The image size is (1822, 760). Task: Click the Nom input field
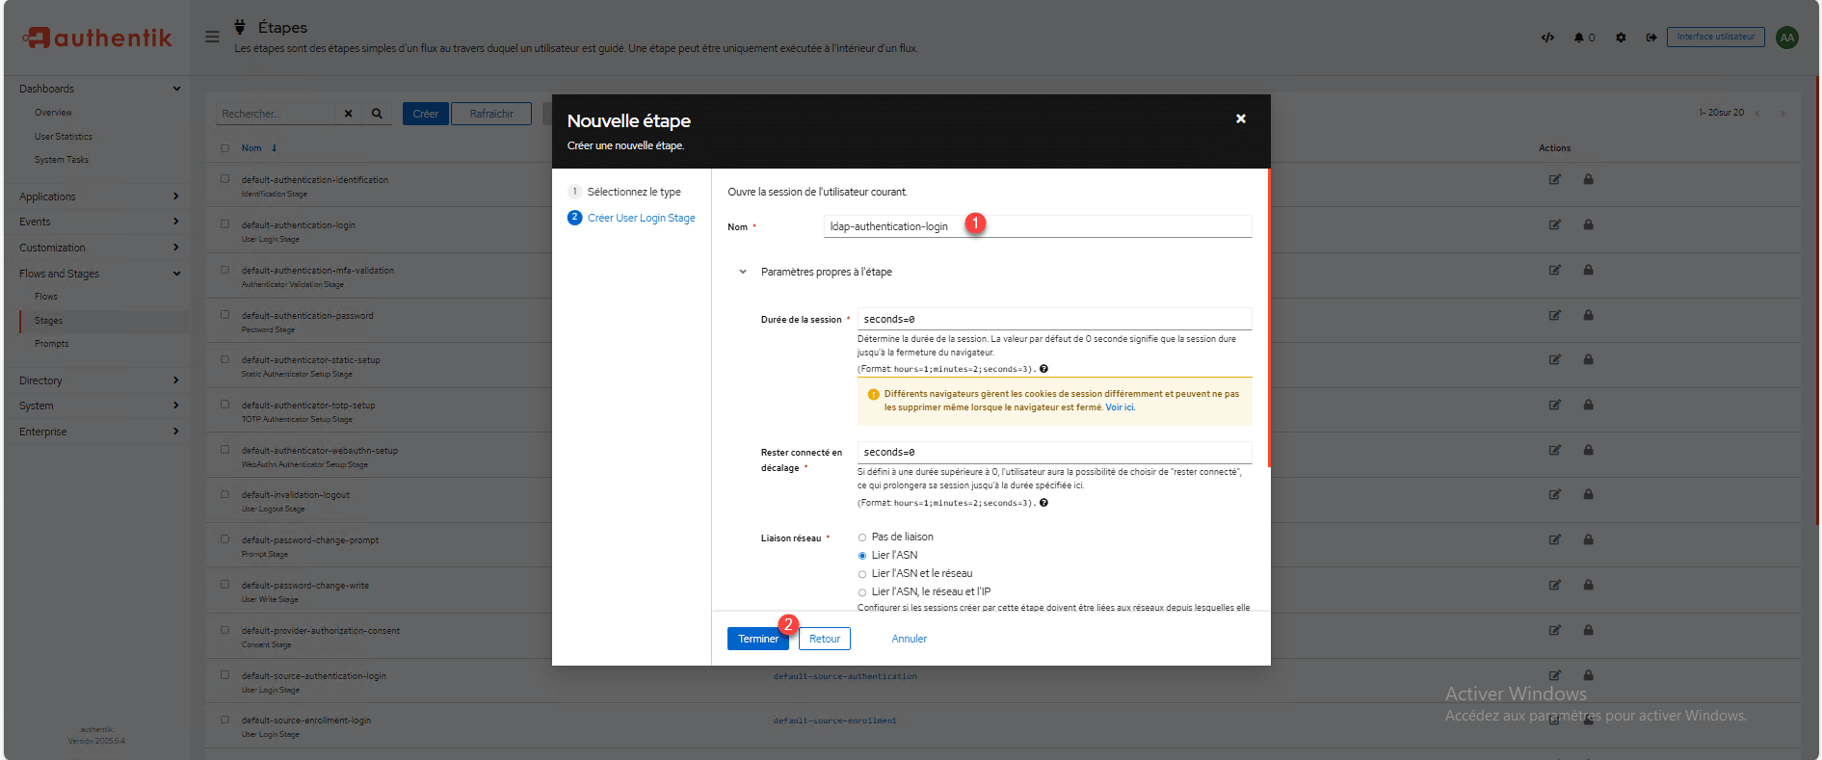coord(1037,226)
